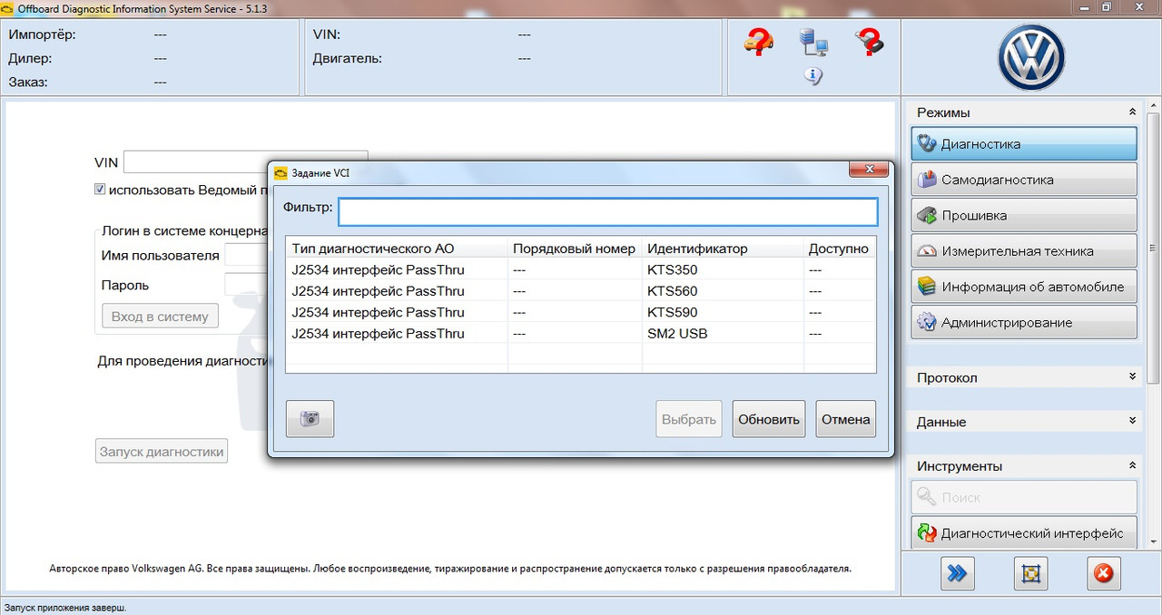Click the ODIS application title bar icon
Viewport: 1162px width, 615px height.
click(x=9, y=7)
